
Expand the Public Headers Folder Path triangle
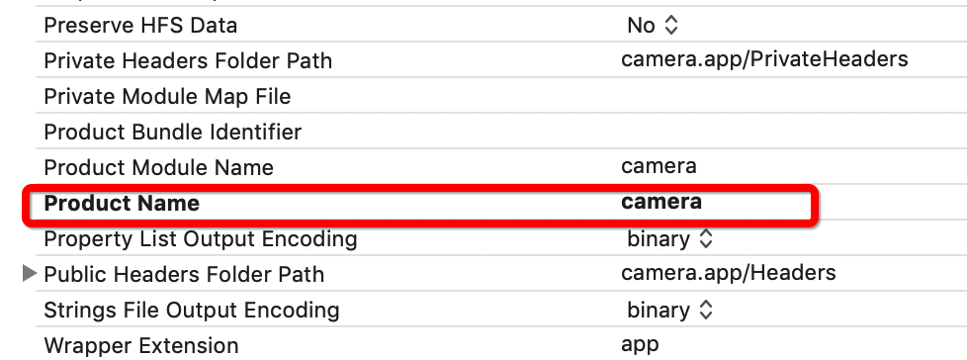[29, 273]
